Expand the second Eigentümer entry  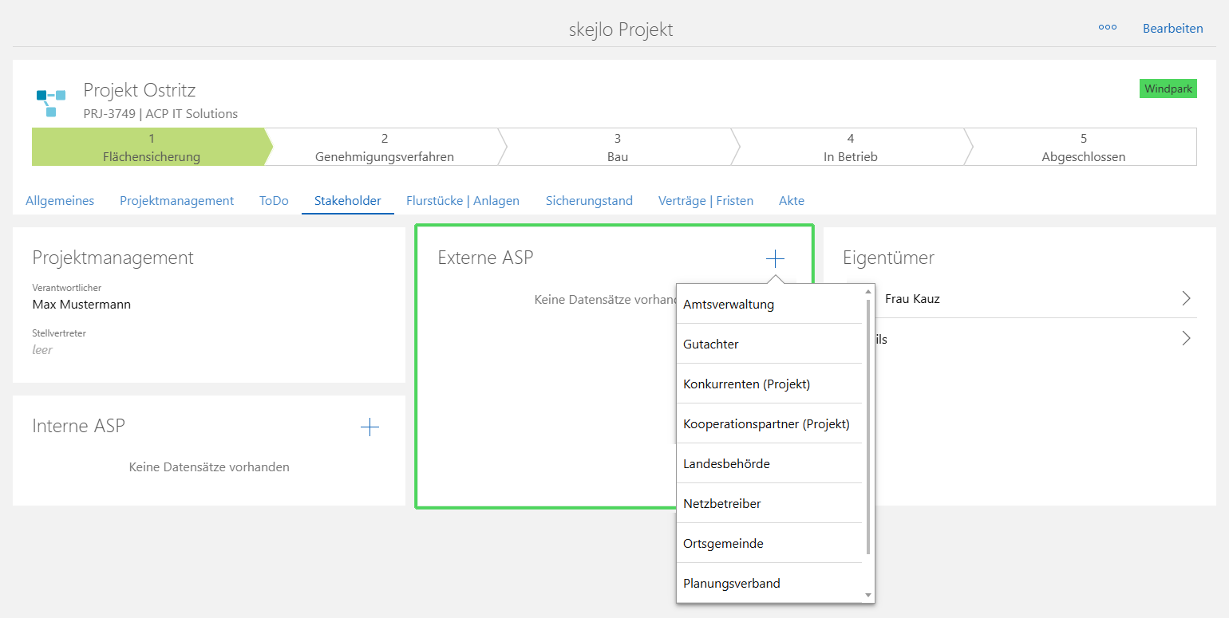point(1186,338)
